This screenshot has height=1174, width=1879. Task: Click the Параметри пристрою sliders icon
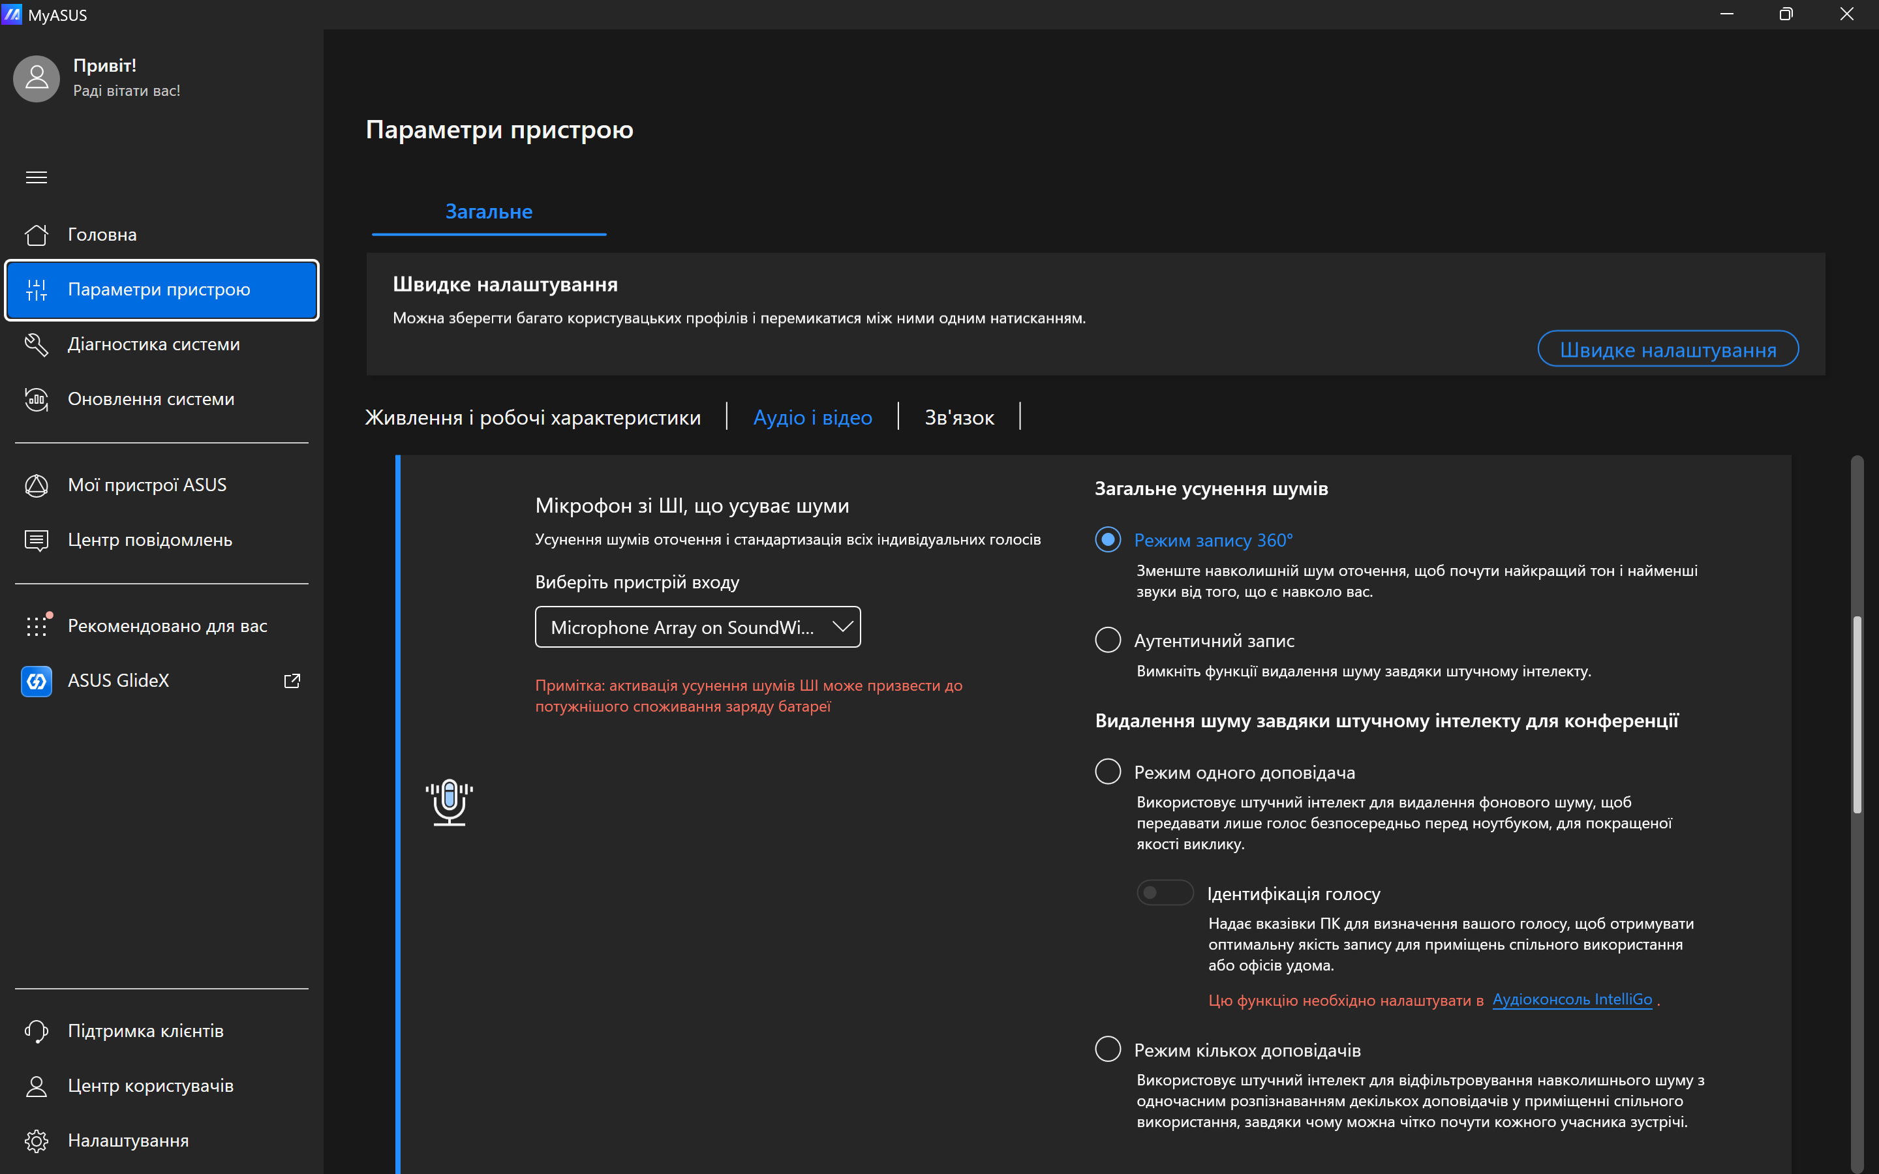tap(37, 290)
